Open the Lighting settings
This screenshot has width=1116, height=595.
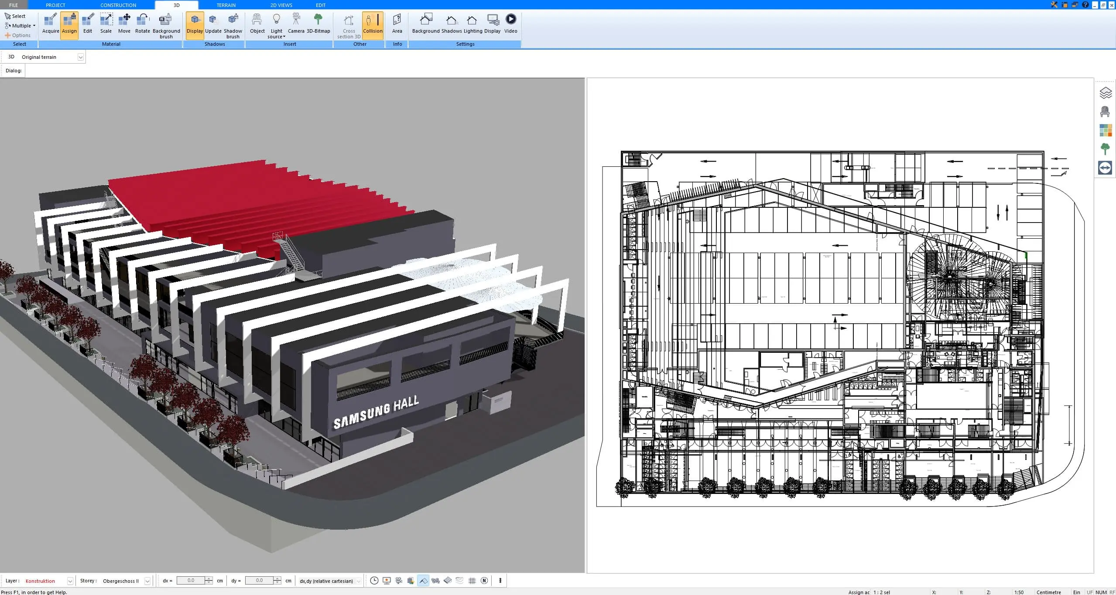(x=473, y=24)
